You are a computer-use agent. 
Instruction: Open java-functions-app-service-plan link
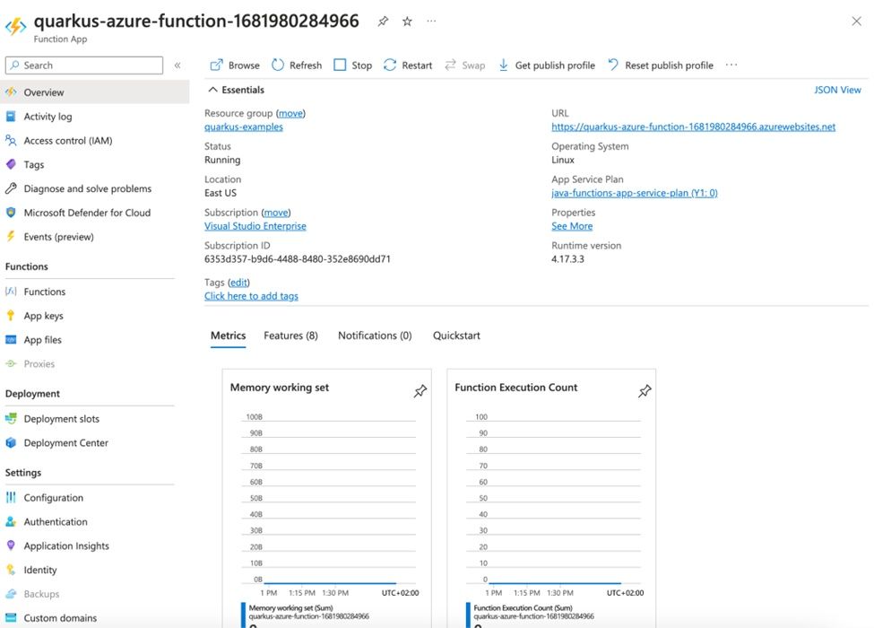point(635,193)
